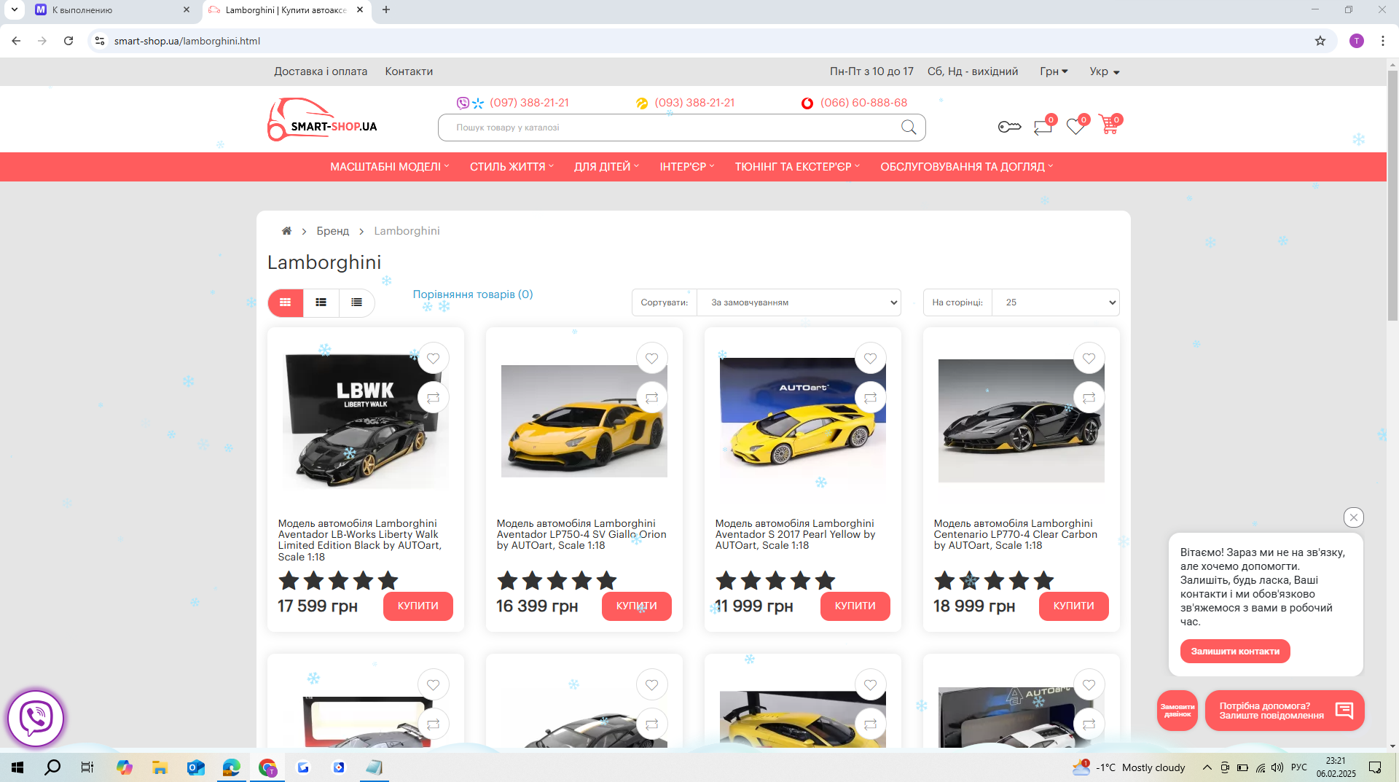
Task: Open Chrome's three-dot menu
Action: [1383, 41]
